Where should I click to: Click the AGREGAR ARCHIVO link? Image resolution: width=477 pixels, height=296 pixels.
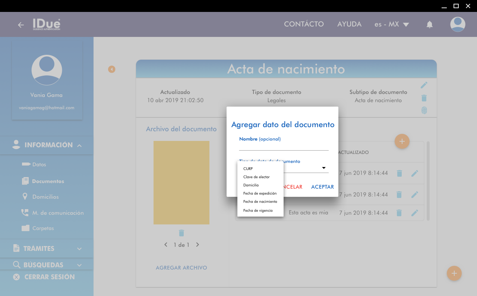181,268
